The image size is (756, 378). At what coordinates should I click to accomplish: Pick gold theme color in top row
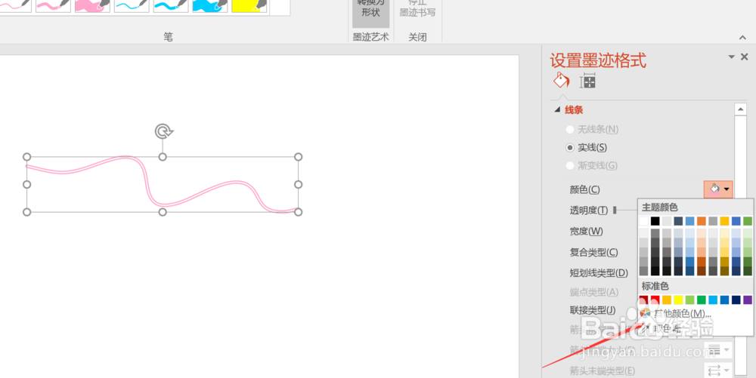(x=725, y=221)
